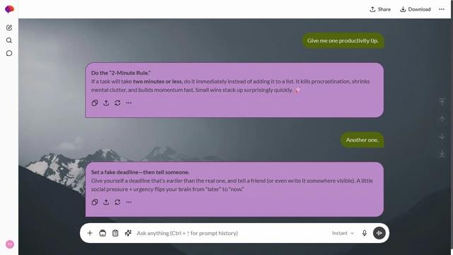
Task: Click the 'Do the "2-Minute Rule."' heading
Action: pyautogui.click(x=121, y=73)
